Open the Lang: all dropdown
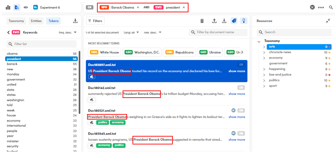Screen dimensions: 335x168 pyautogui.click(x=131, y=32)
